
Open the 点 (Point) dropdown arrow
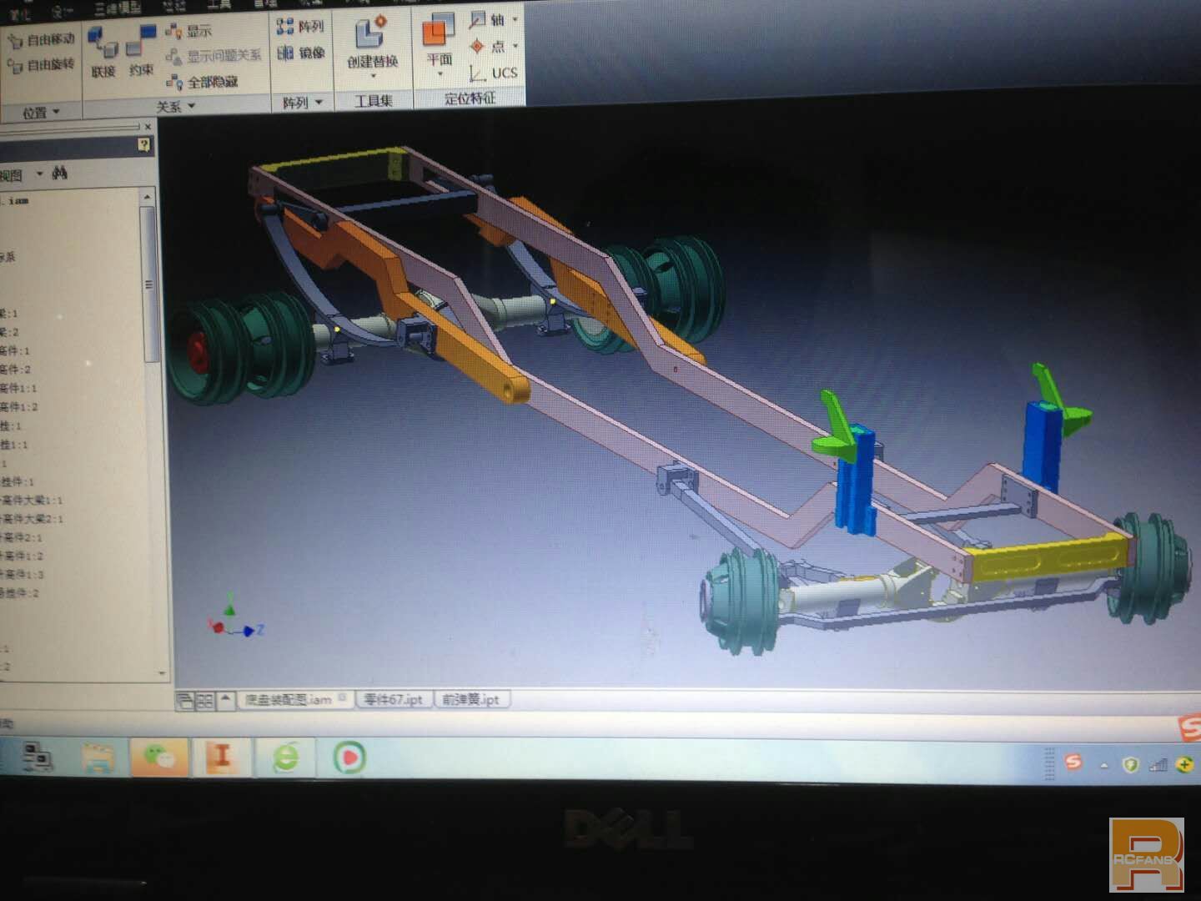[x=515, y=46]
